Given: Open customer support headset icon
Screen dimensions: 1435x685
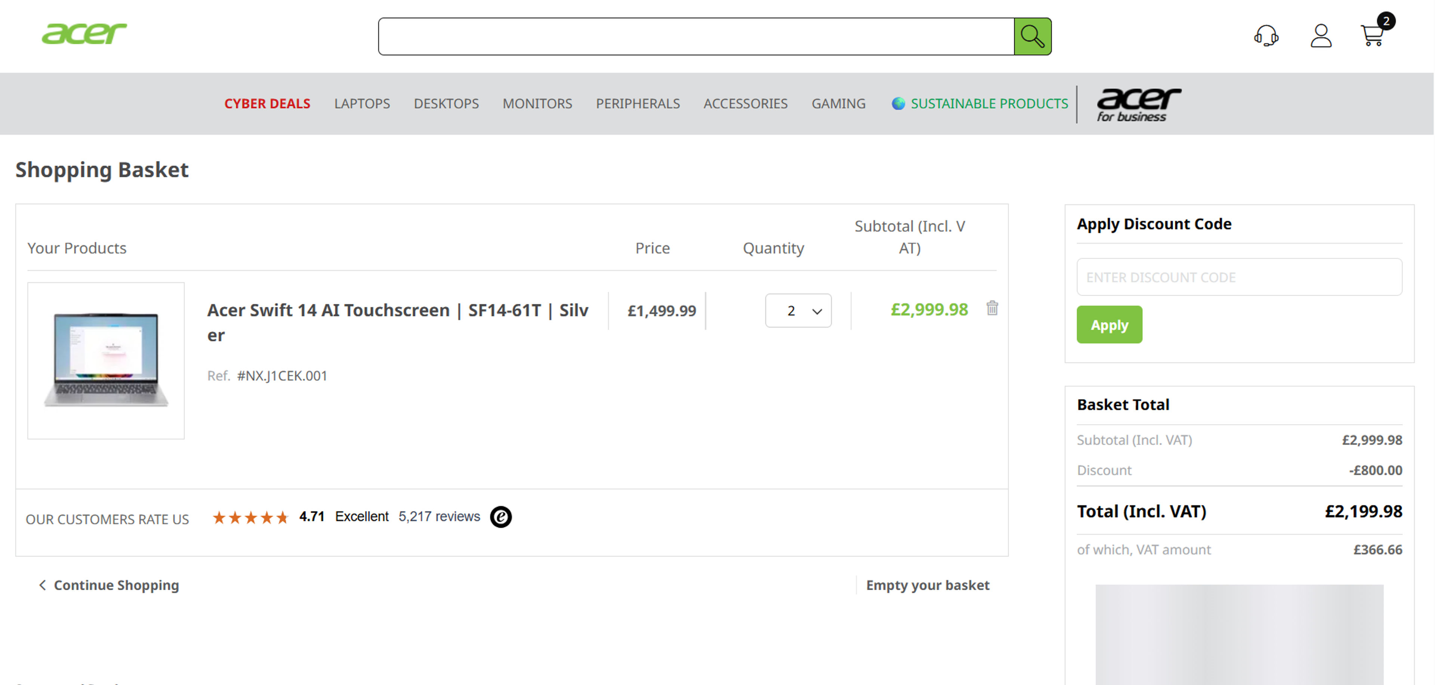Looking at the screenshot, I should click(x=1266, y=36).
